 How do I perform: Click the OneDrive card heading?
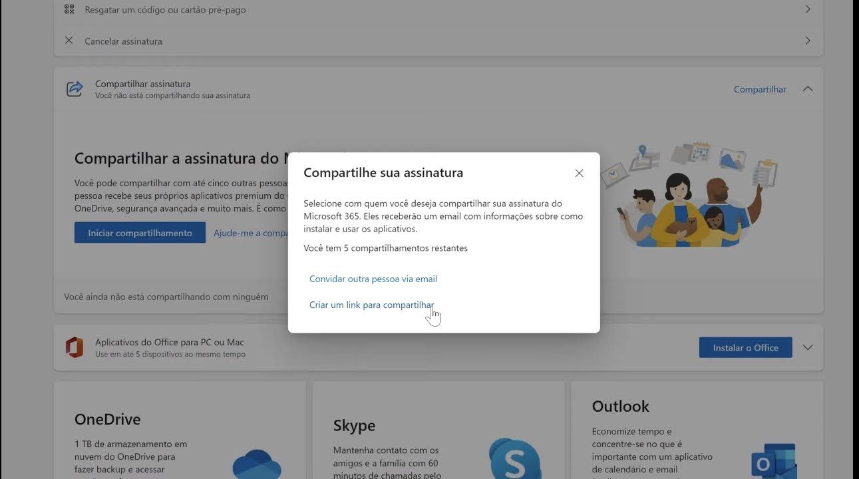108,420
